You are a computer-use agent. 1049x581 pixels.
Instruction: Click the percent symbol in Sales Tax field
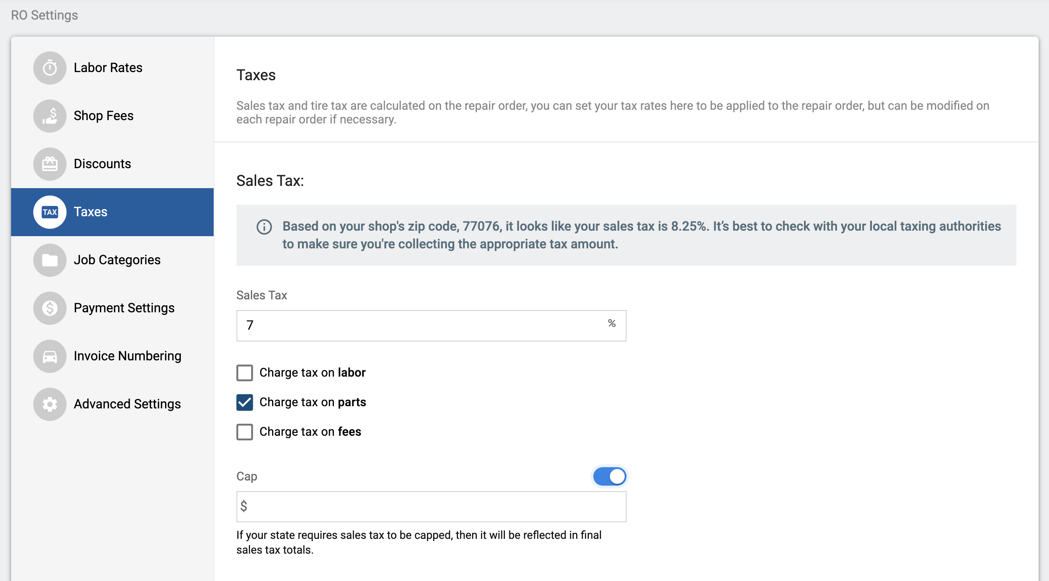click(x=611, y=323)
